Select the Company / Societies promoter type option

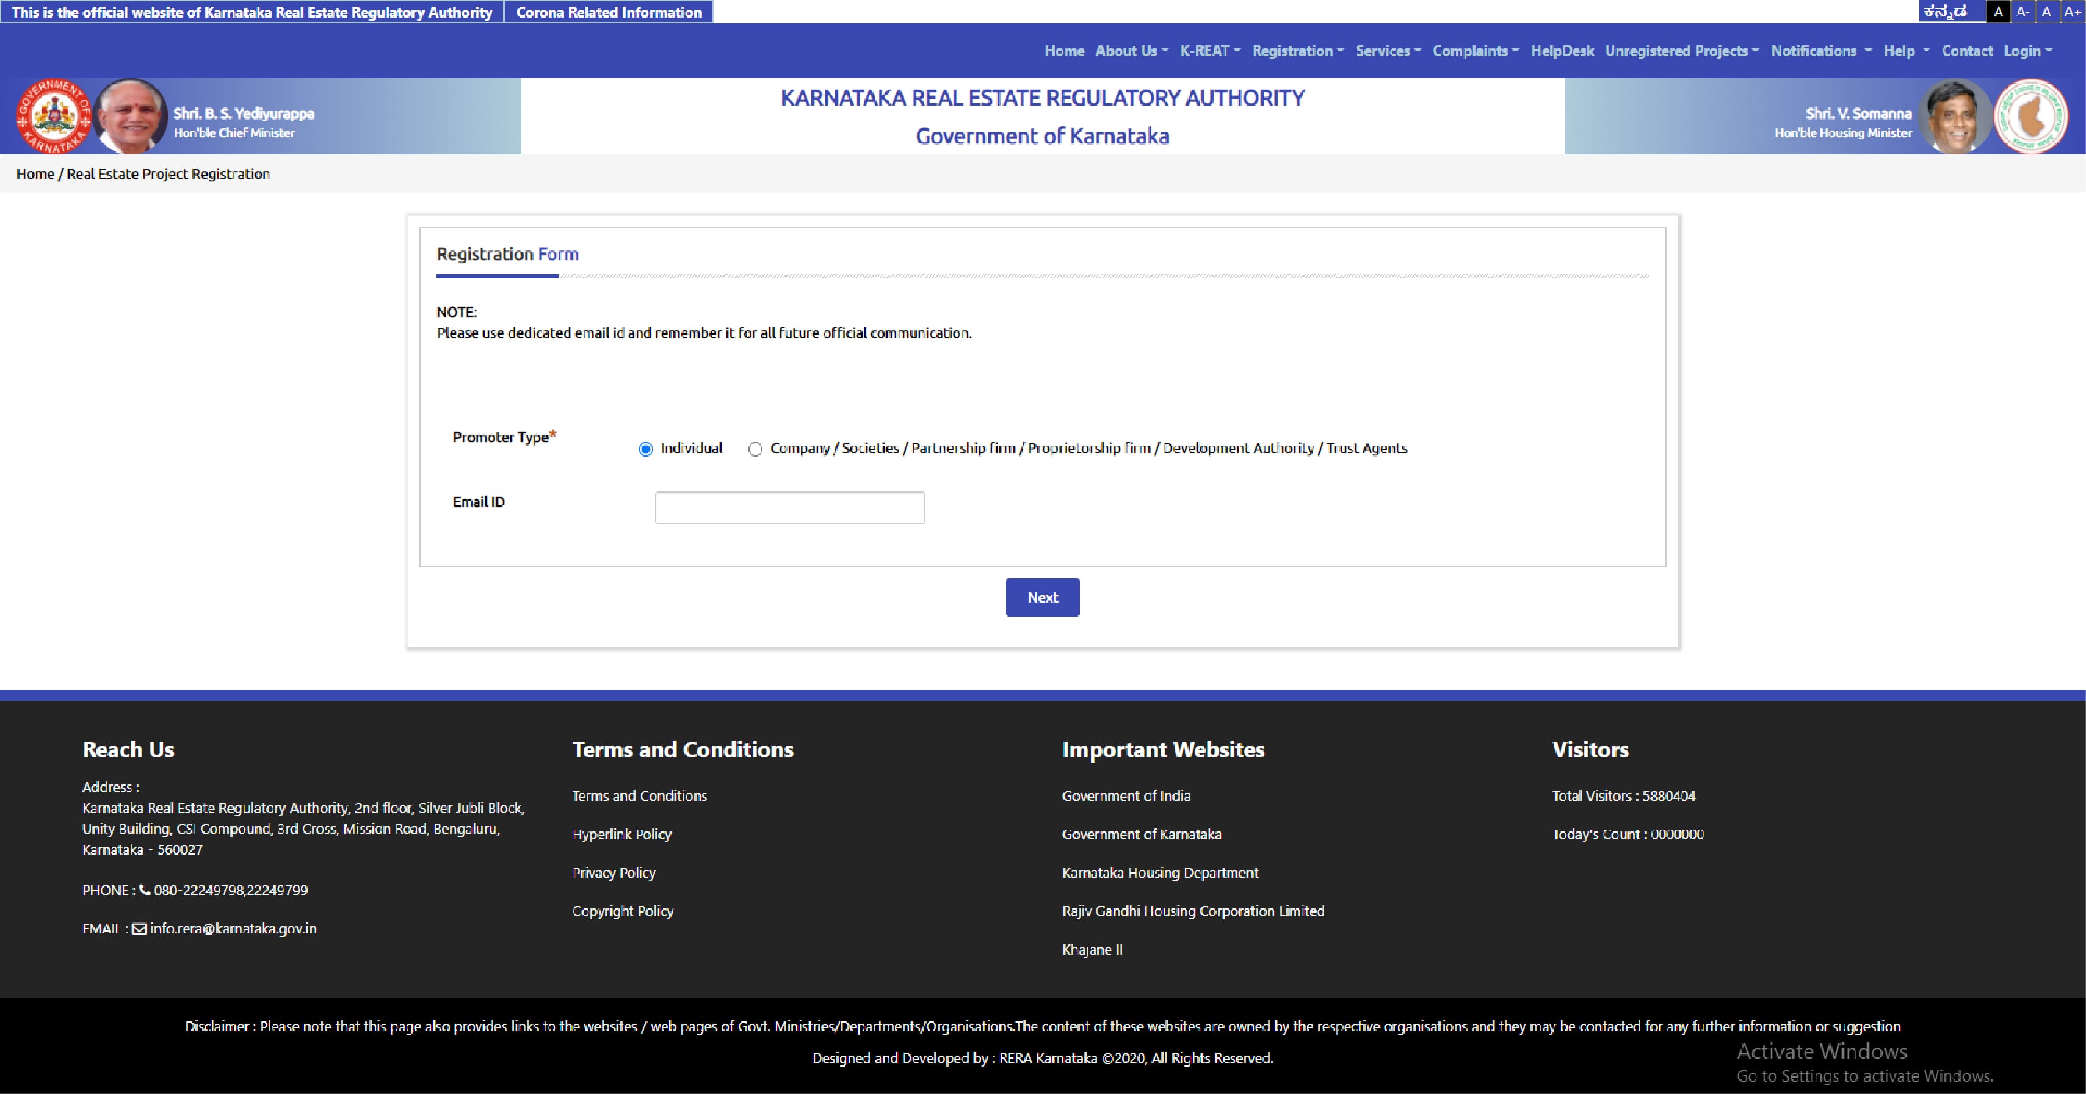coord(756,449)
